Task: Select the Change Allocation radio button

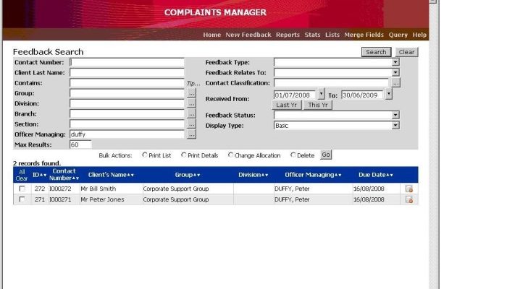Action: pos(231,155)
